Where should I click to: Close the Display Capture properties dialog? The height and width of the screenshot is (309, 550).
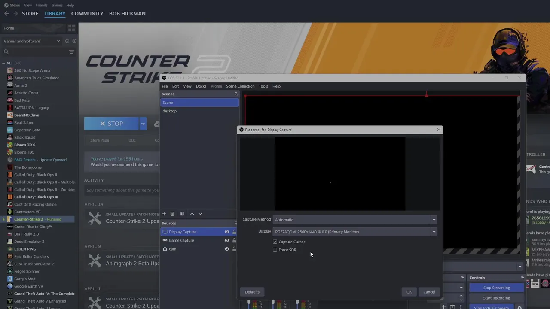pyautogui.click(x=439, y=130)
